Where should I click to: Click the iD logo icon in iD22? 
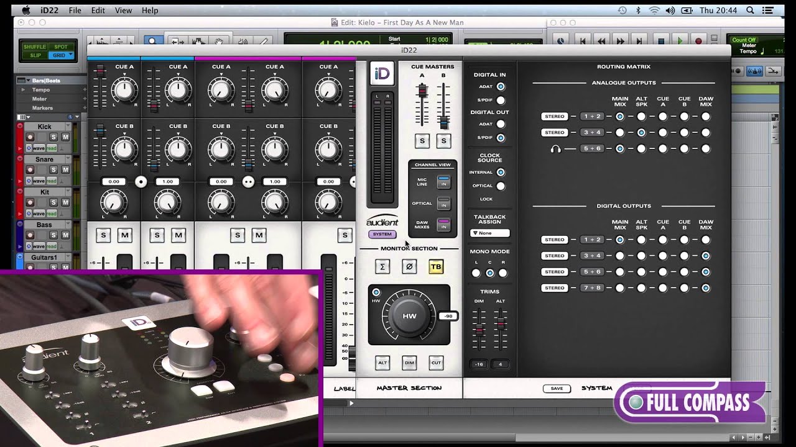click(x=382, y=74)
